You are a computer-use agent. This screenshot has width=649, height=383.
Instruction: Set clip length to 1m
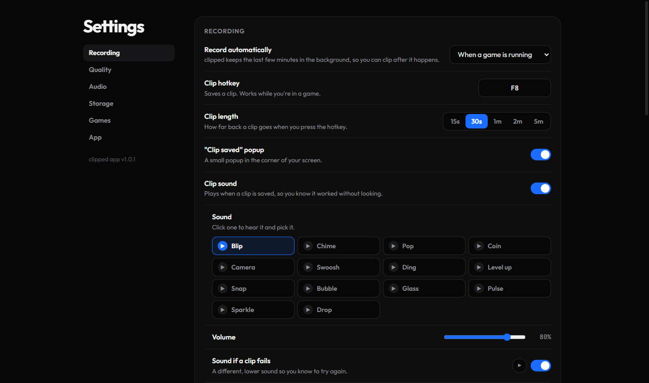(497, 121)
